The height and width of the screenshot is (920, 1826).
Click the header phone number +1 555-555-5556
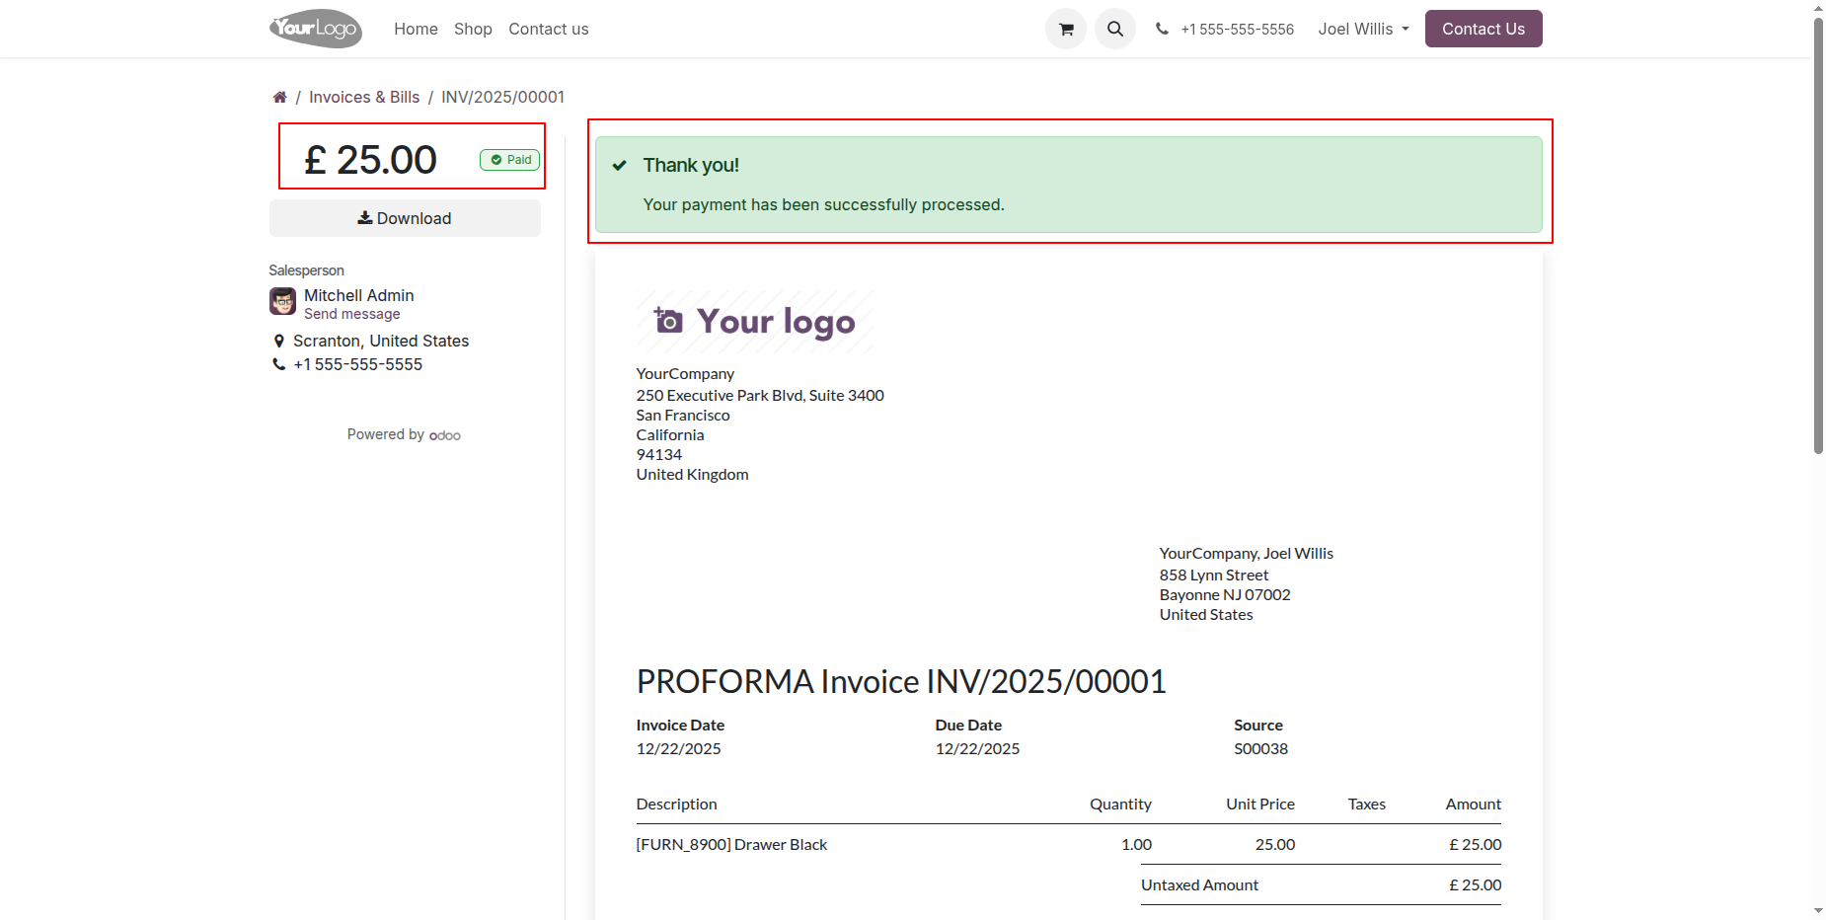(x=1237, y=30)
